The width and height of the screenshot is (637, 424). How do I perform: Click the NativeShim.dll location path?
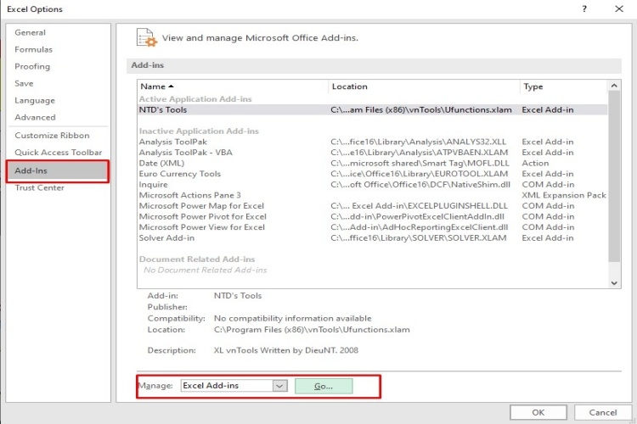(x=420, y=185)
